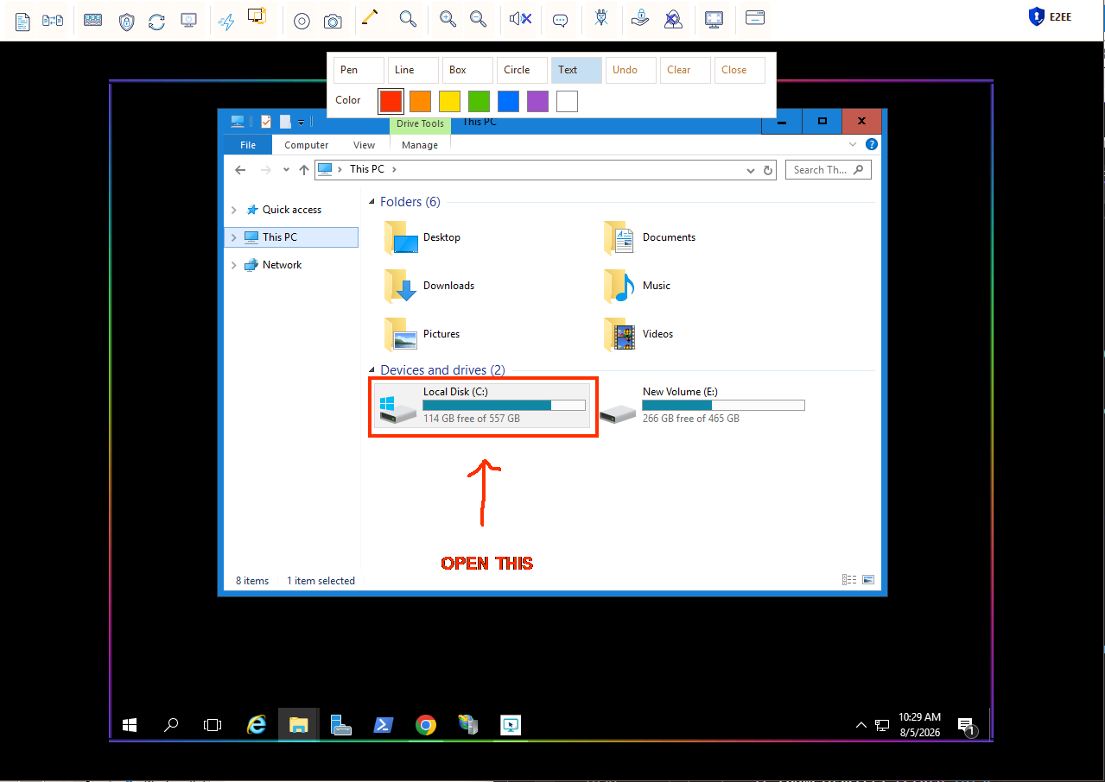Click the multi-monitor switch icon
This screenshot has width=1105, height=782.
[257, 17]
